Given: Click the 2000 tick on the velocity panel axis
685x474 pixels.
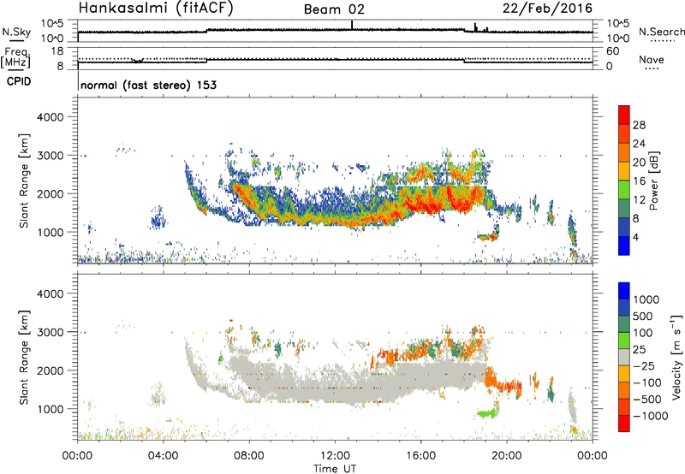Looking at the screenshot, I should click(50, 370).
